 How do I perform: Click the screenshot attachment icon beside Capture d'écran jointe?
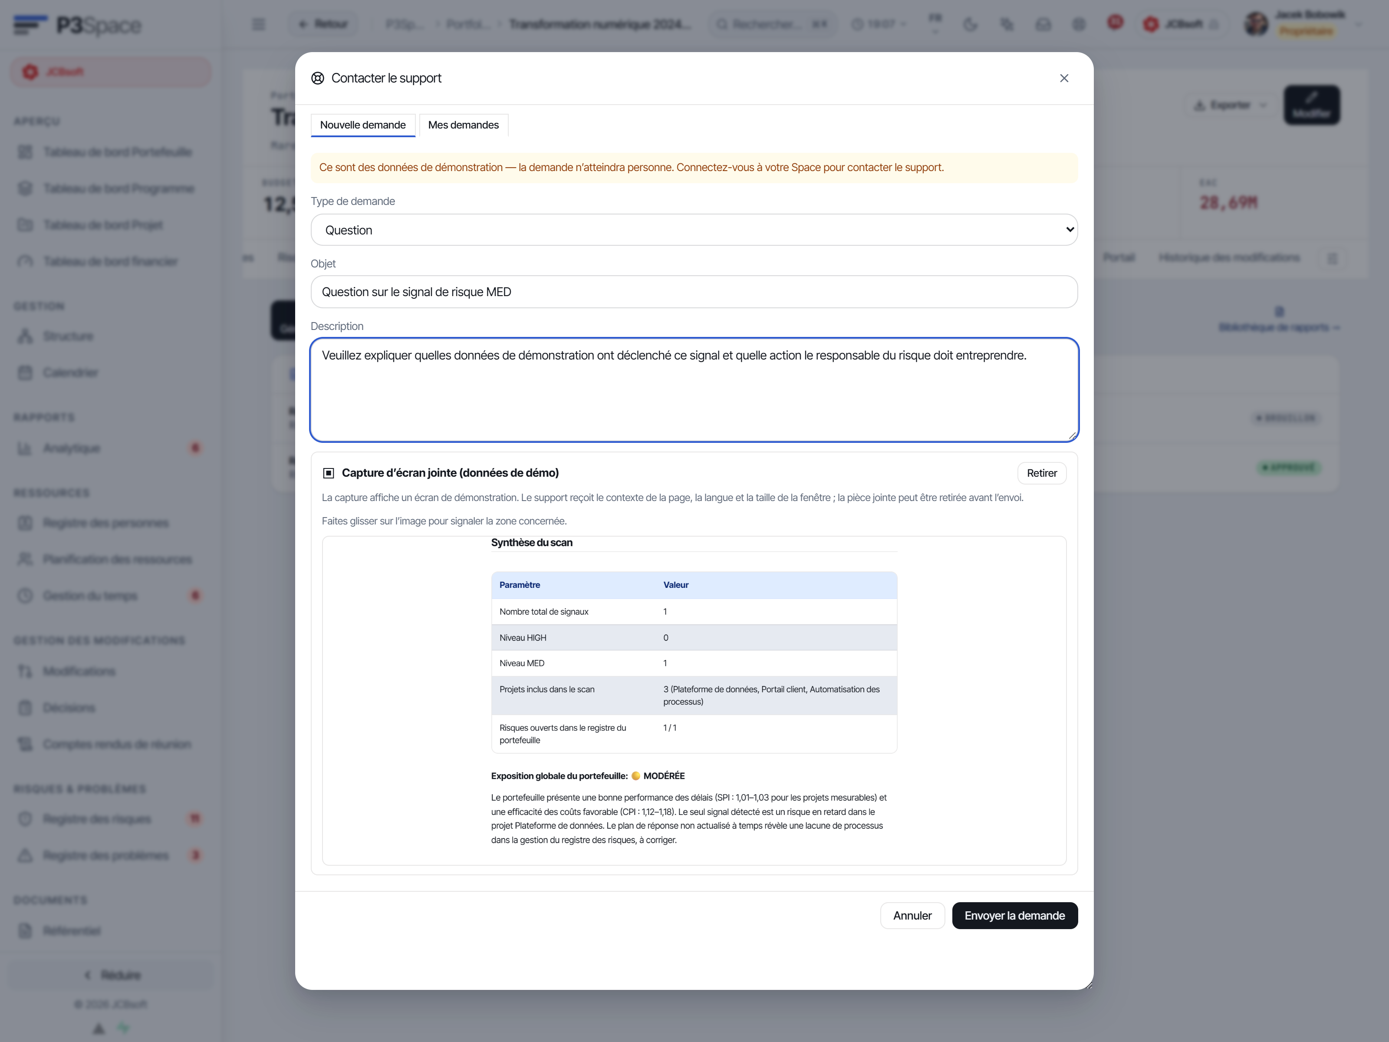tap(329, 473)
